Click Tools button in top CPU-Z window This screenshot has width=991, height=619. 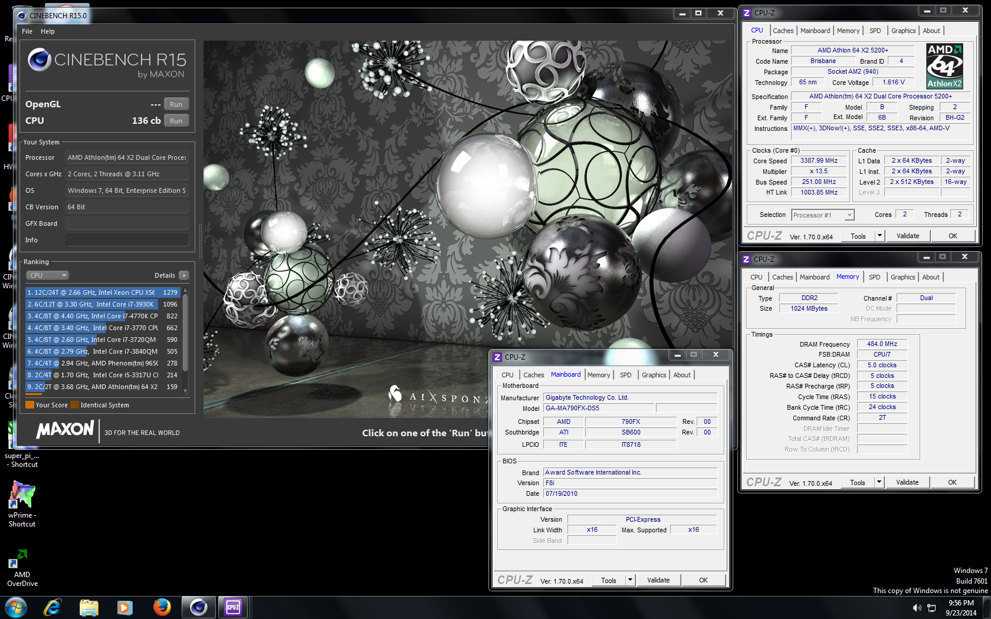pyautogui.click(x=858, y=236)
